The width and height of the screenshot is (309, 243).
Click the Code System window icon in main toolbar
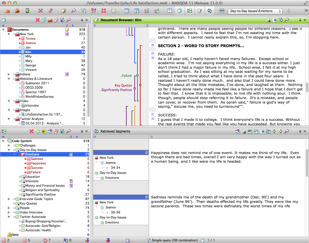190,11
